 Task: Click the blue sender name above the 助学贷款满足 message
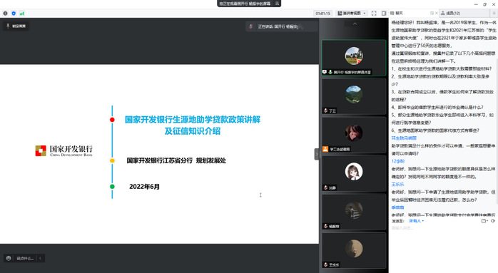(404, 138)
